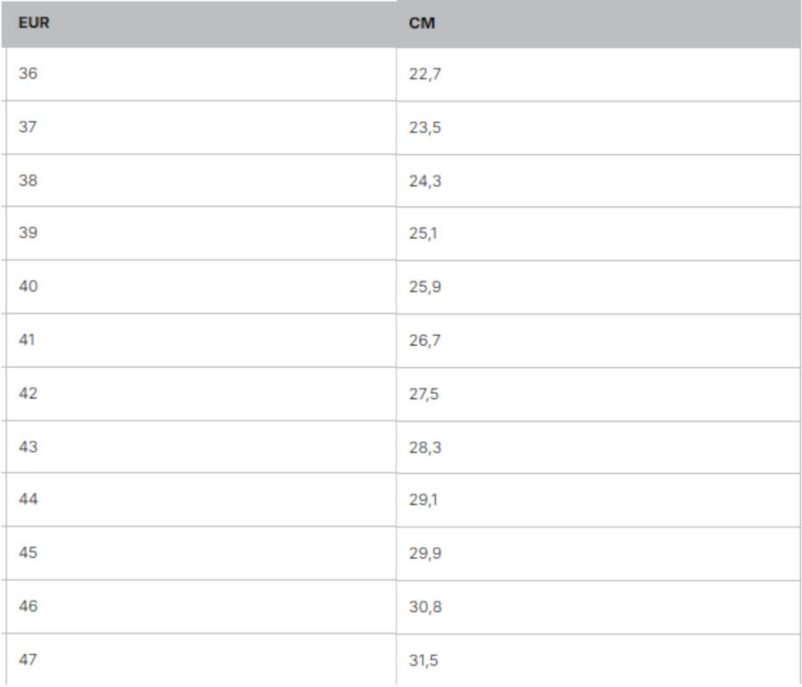Viewport: 802px width, 687px height.
Task: Select the EUR size 36 cell
Action: tap(29, 73)
